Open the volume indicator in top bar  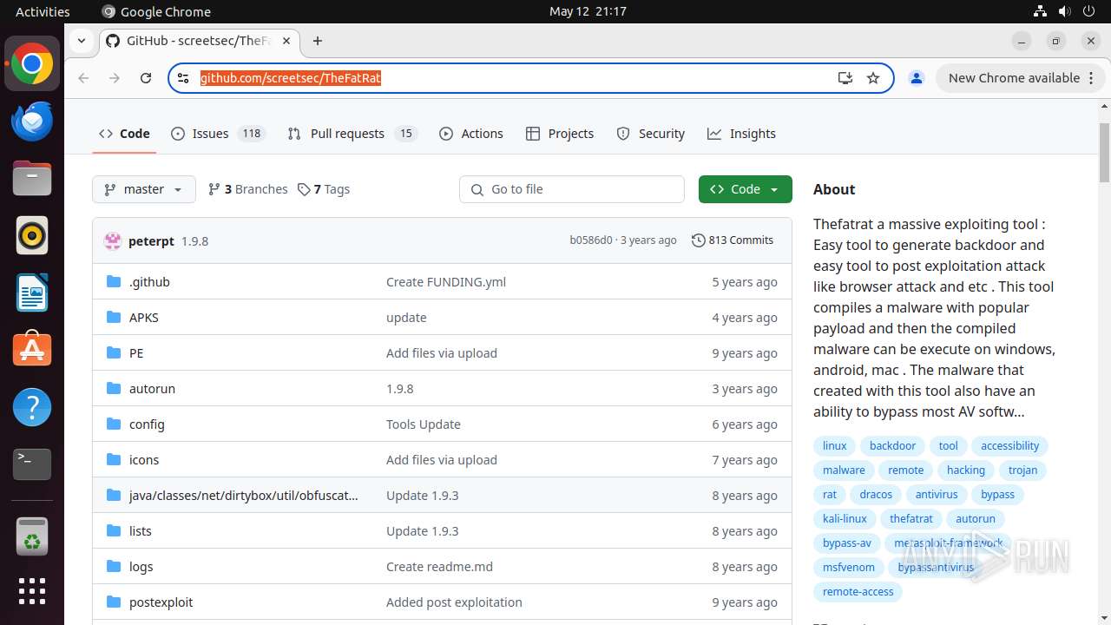point(1065,11)
